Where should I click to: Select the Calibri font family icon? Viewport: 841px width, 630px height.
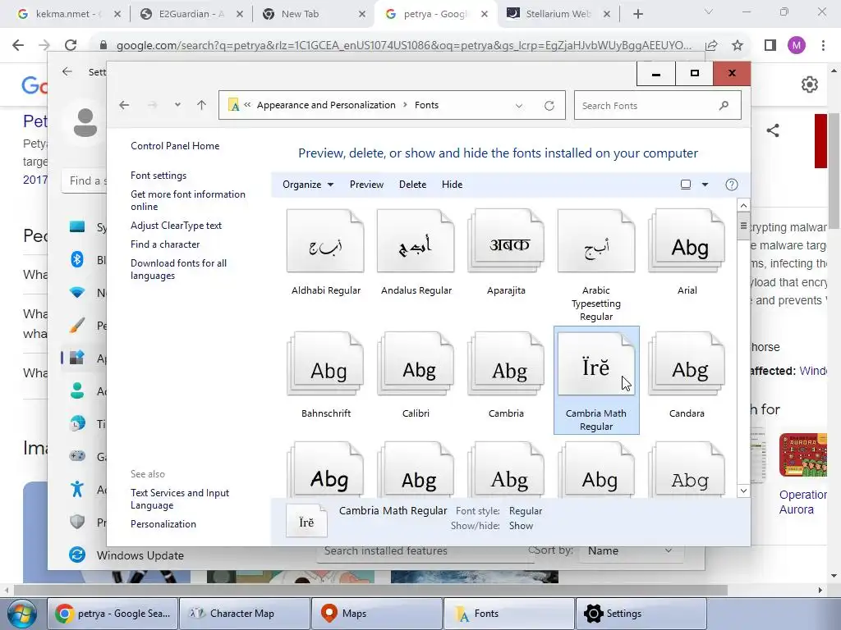click(x=416, y=364)
